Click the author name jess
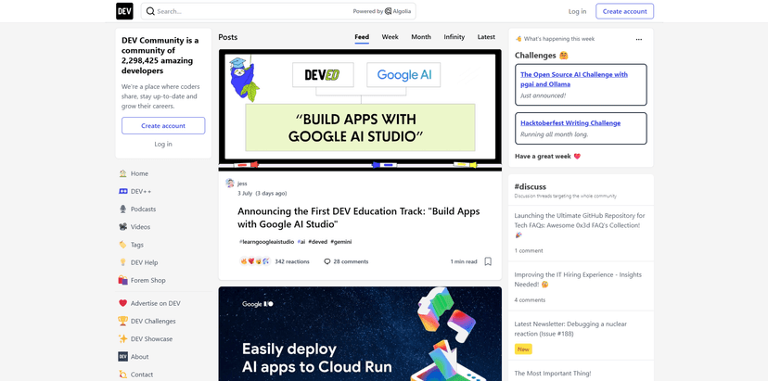Image resolution: width=768 pixels, height=381 pixels. click(242, 184)
